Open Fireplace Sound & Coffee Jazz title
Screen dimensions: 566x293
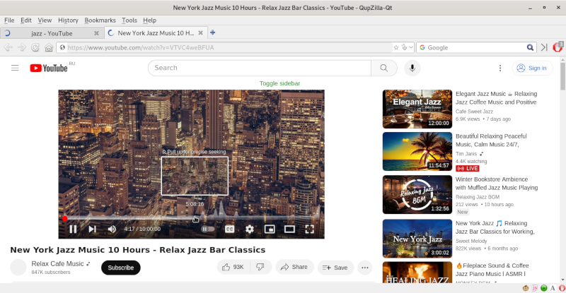click(x=492, y=270)
